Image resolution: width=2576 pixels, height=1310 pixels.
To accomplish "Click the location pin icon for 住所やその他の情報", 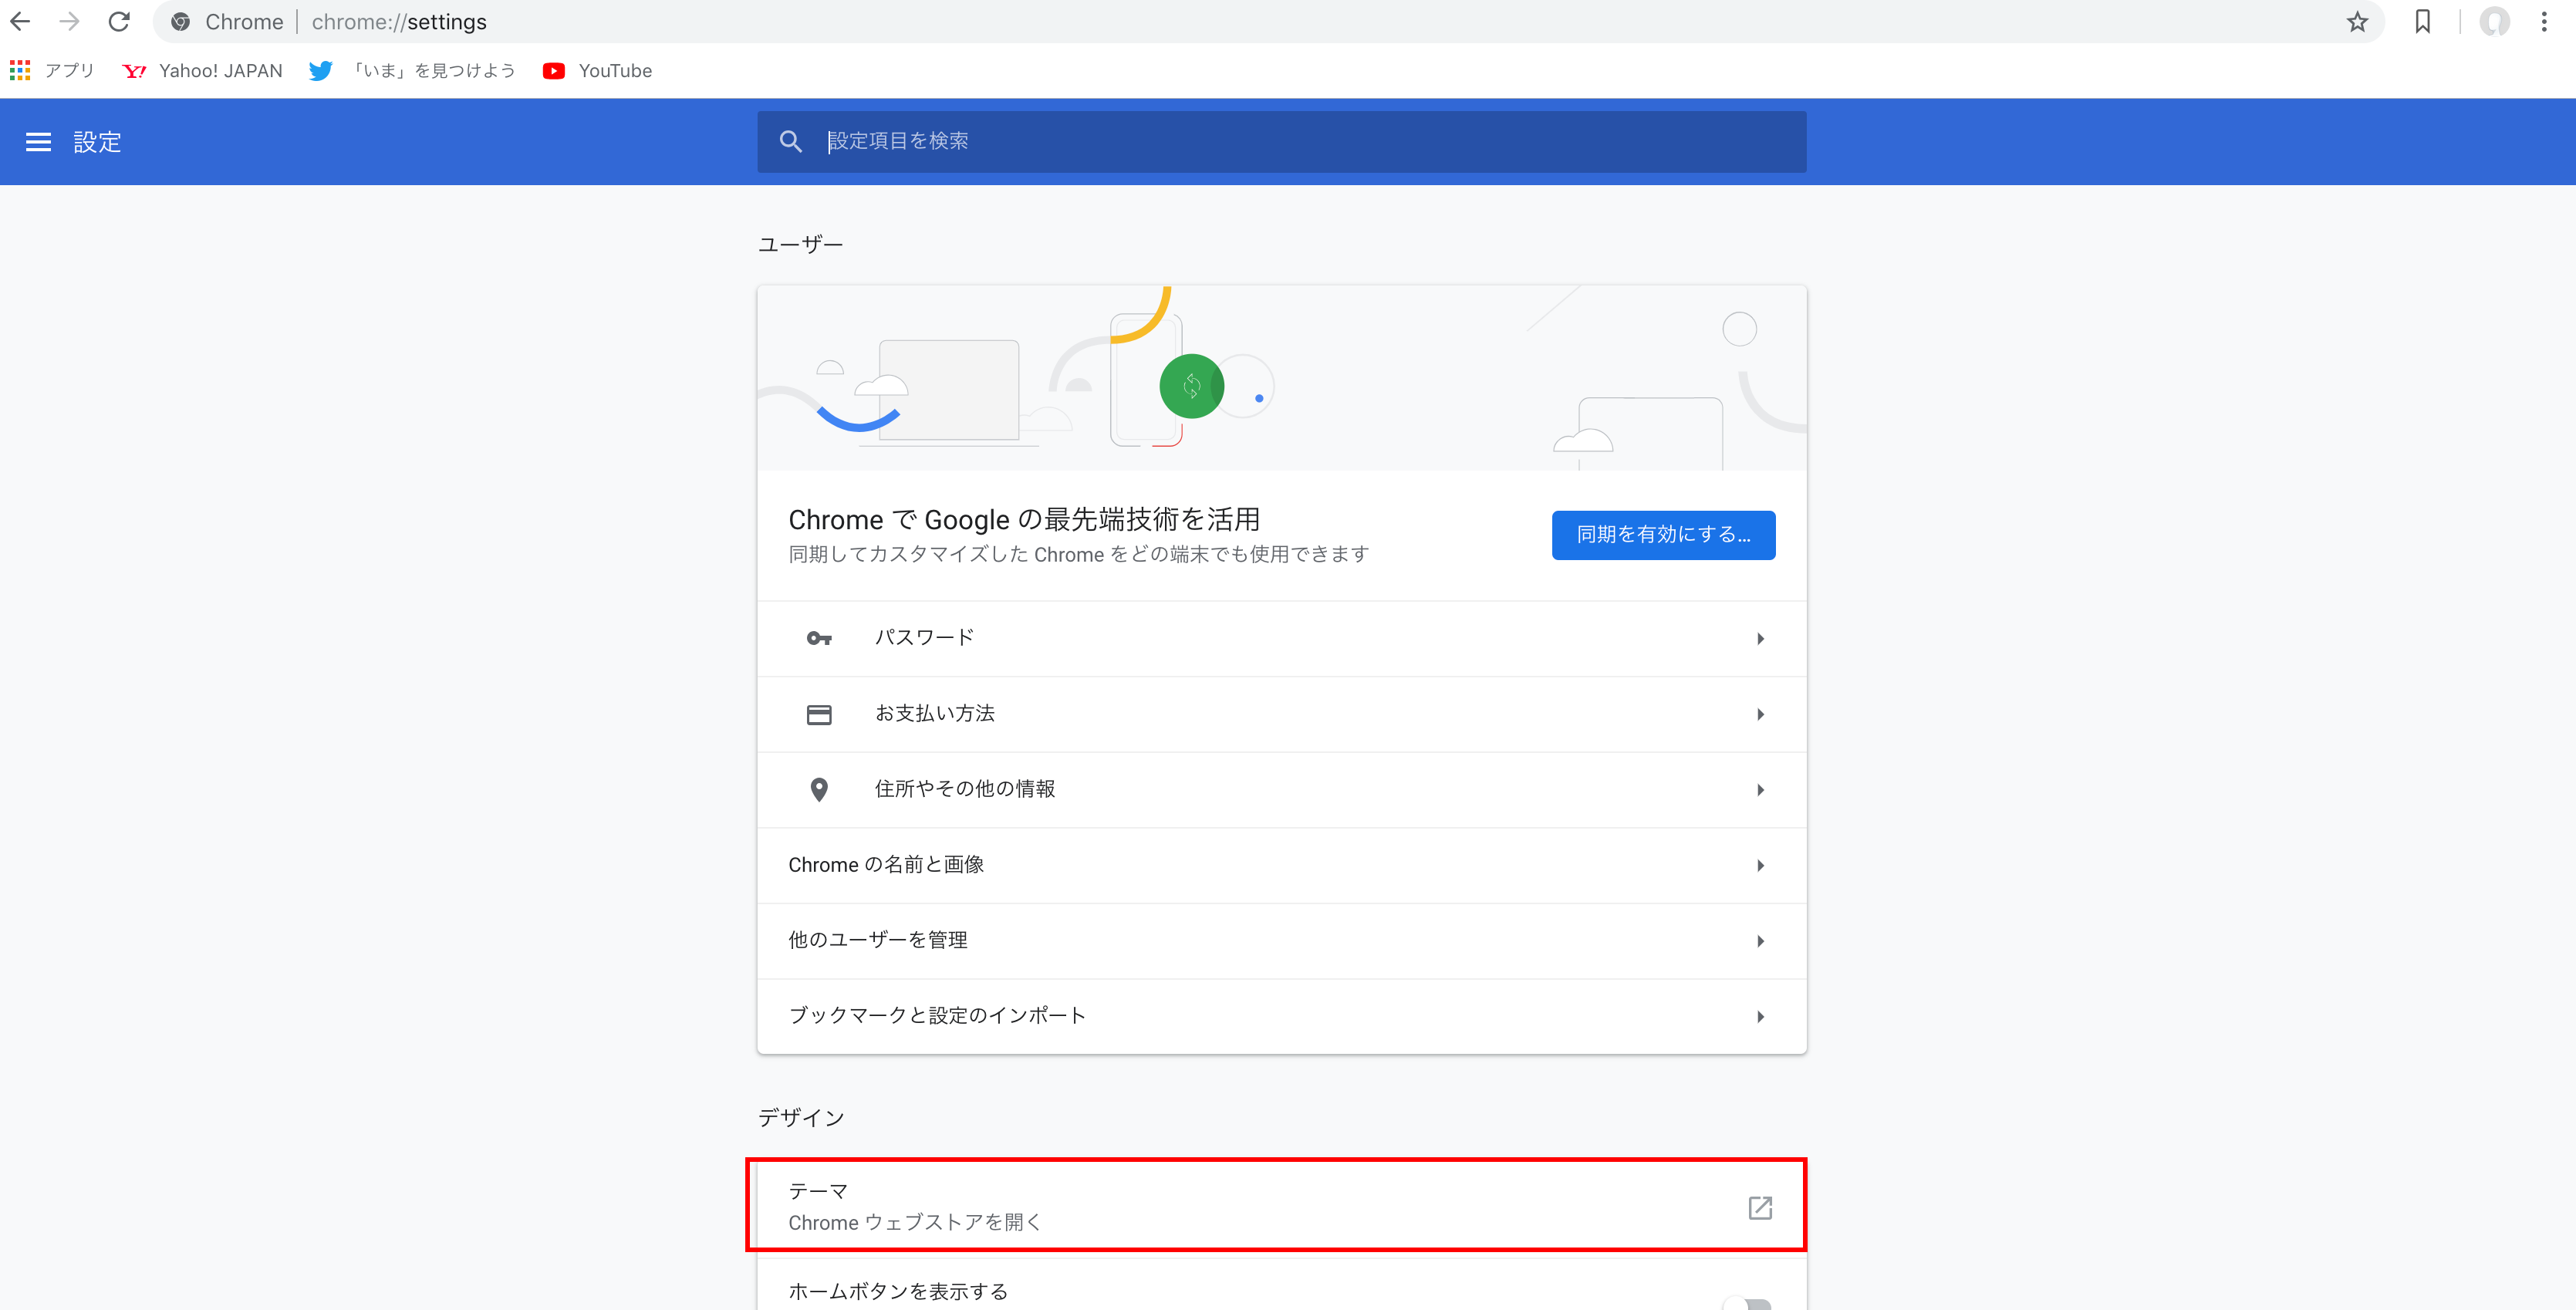I will (x=819, y=790).
